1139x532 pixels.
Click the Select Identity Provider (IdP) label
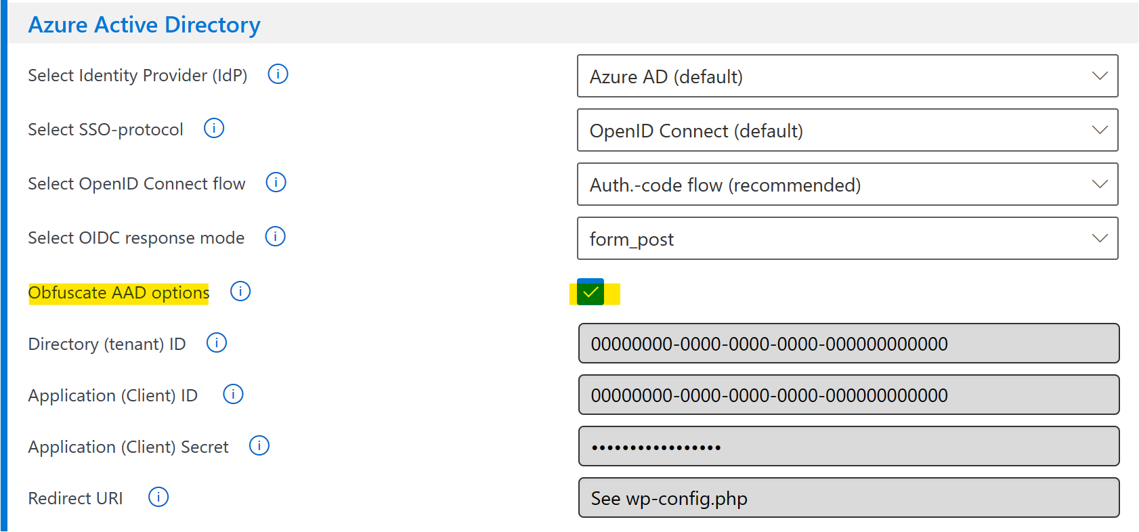pos(137,75)
